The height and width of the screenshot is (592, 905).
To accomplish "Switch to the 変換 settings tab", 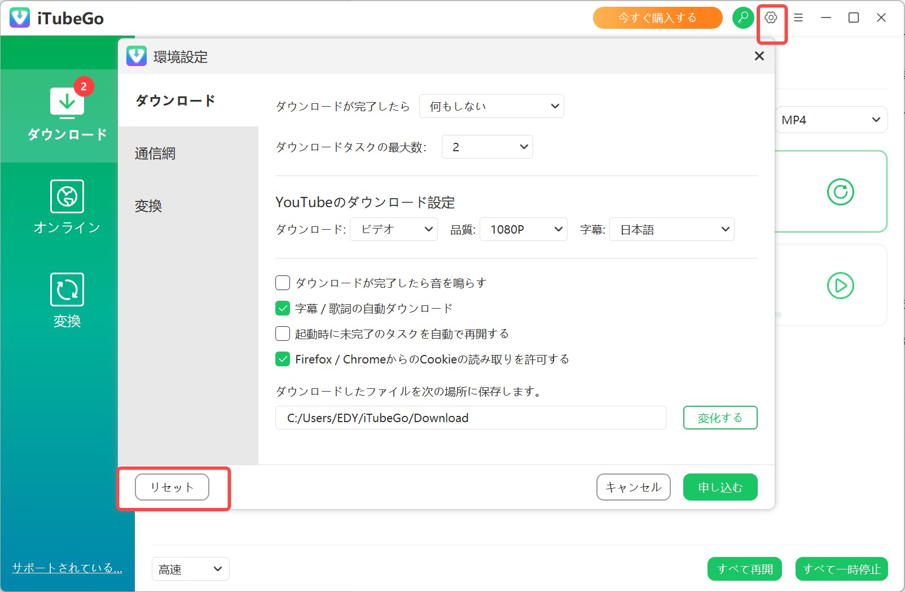I will (x=188, y=205).
